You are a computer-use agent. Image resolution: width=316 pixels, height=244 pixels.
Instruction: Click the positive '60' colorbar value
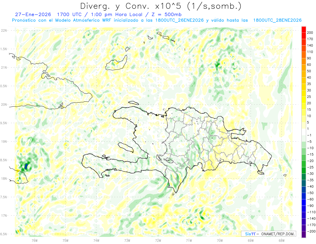[x=309, y=65]
